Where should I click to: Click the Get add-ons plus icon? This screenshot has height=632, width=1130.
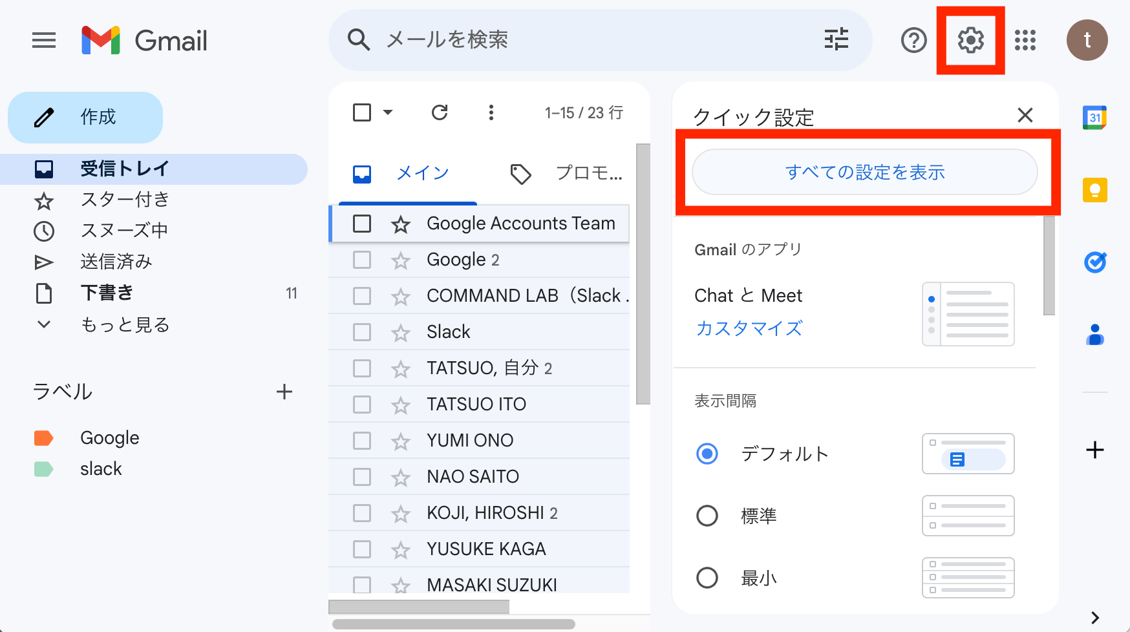point(1095,450)
